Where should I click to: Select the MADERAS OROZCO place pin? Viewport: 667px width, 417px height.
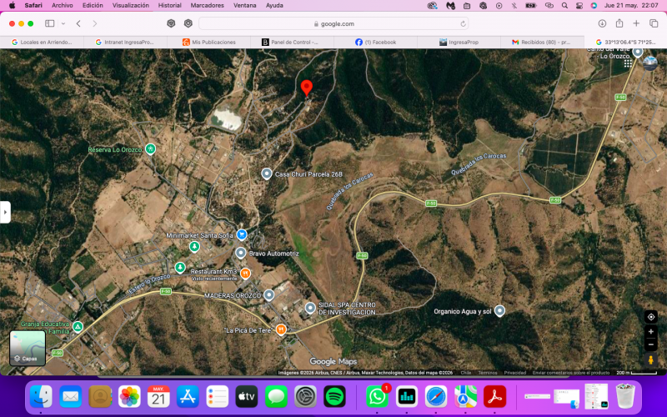[268, 294]
